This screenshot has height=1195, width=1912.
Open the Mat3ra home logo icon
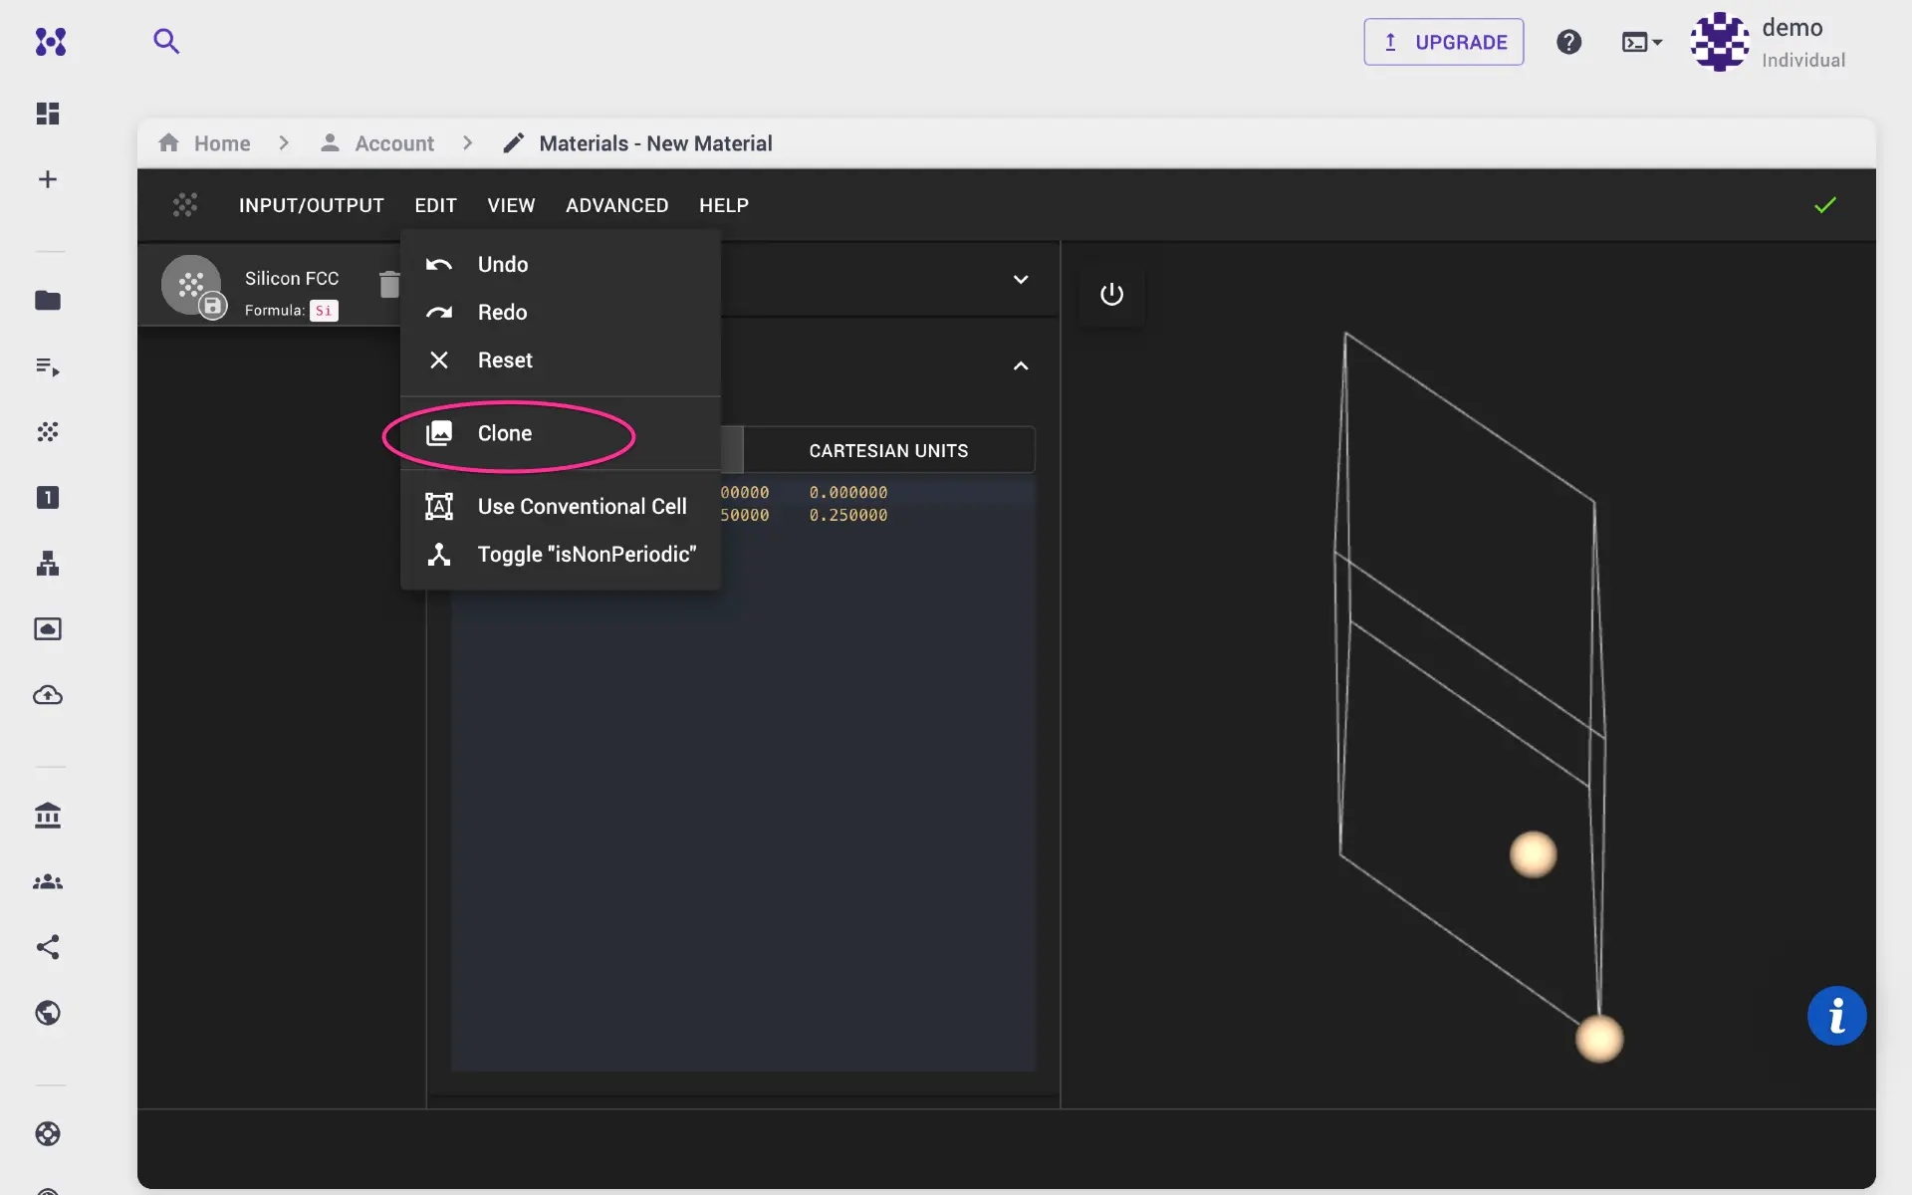(50, 42)
